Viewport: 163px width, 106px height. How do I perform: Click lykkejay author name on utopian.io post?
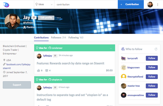pos(48,87)
